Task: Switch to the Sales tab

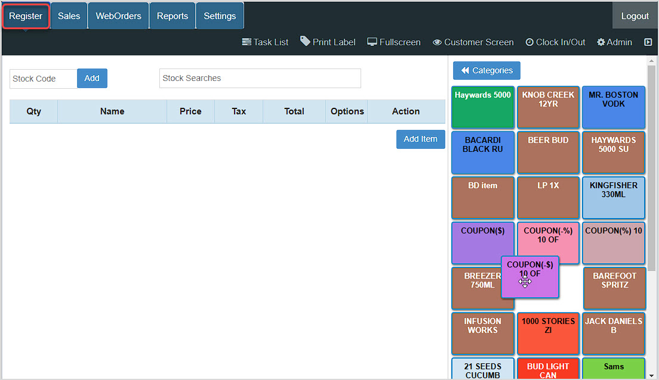Action: 69,16
